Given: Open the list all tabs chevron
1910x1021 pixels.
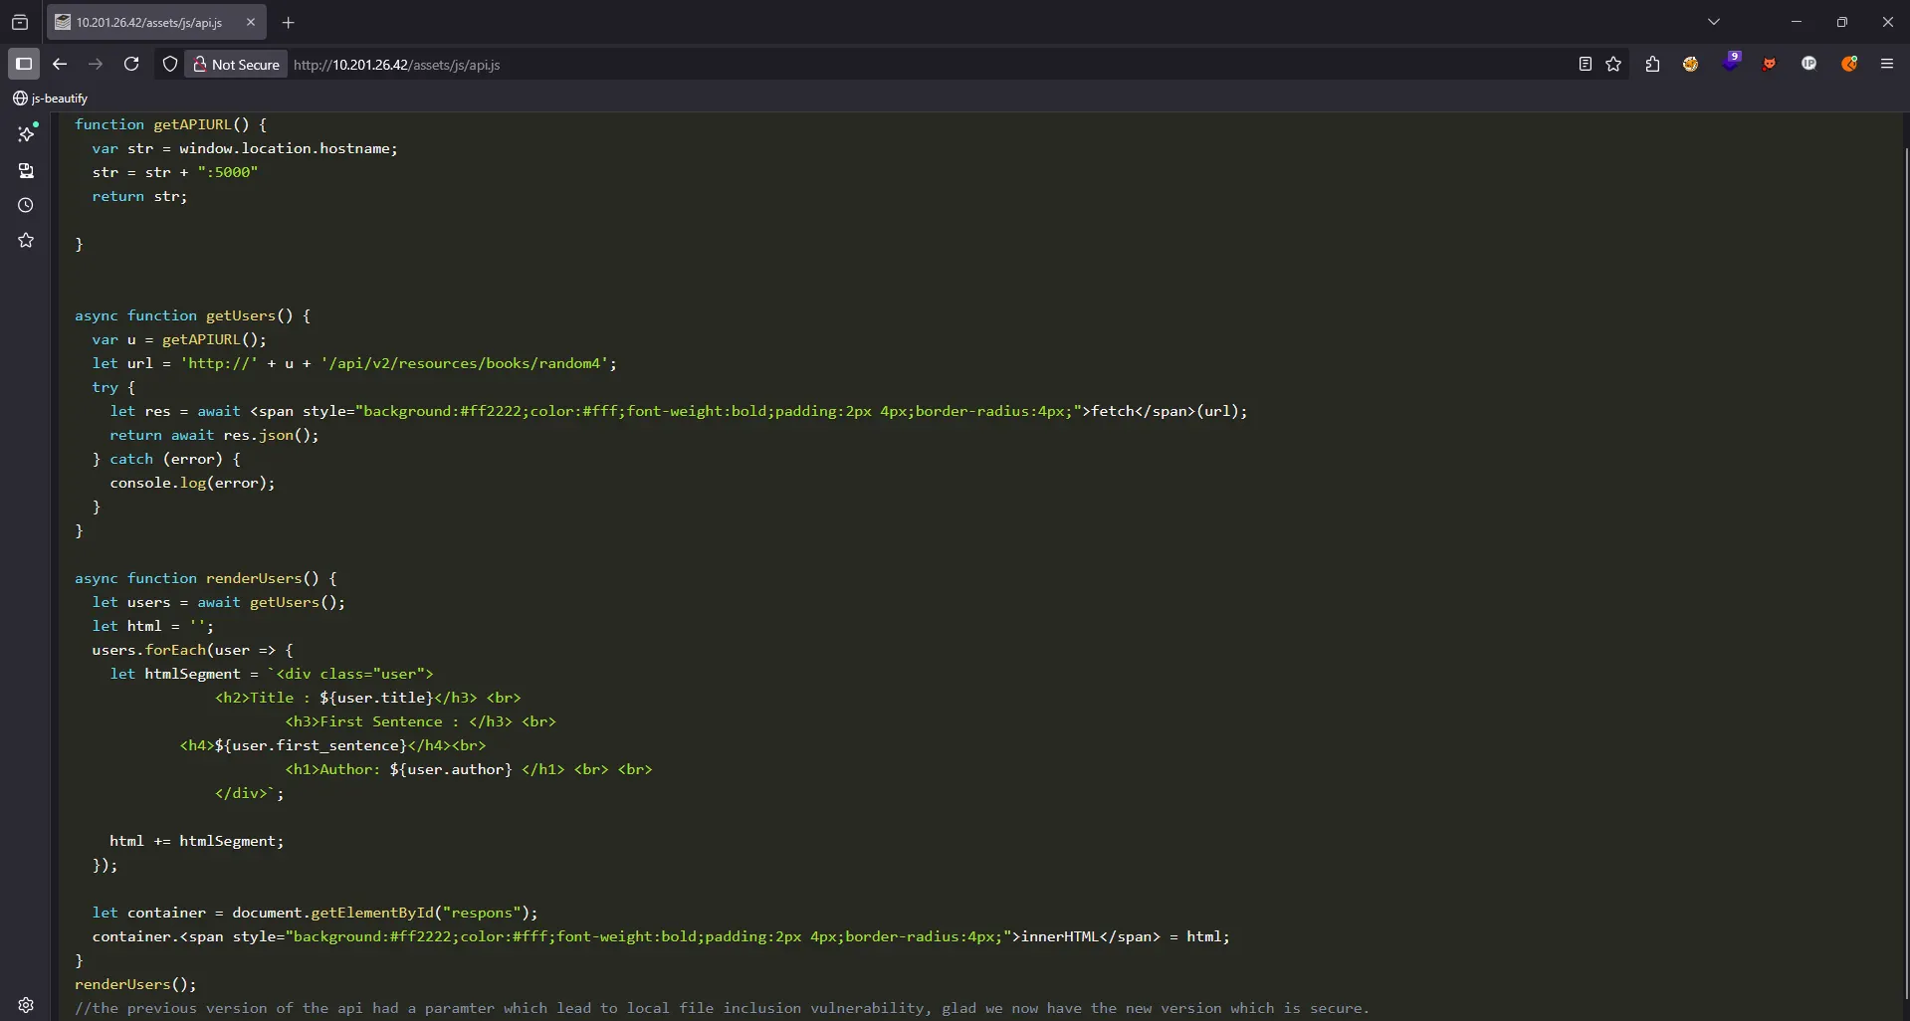Looking at the screenshot, I should [x=1715, y=21].
